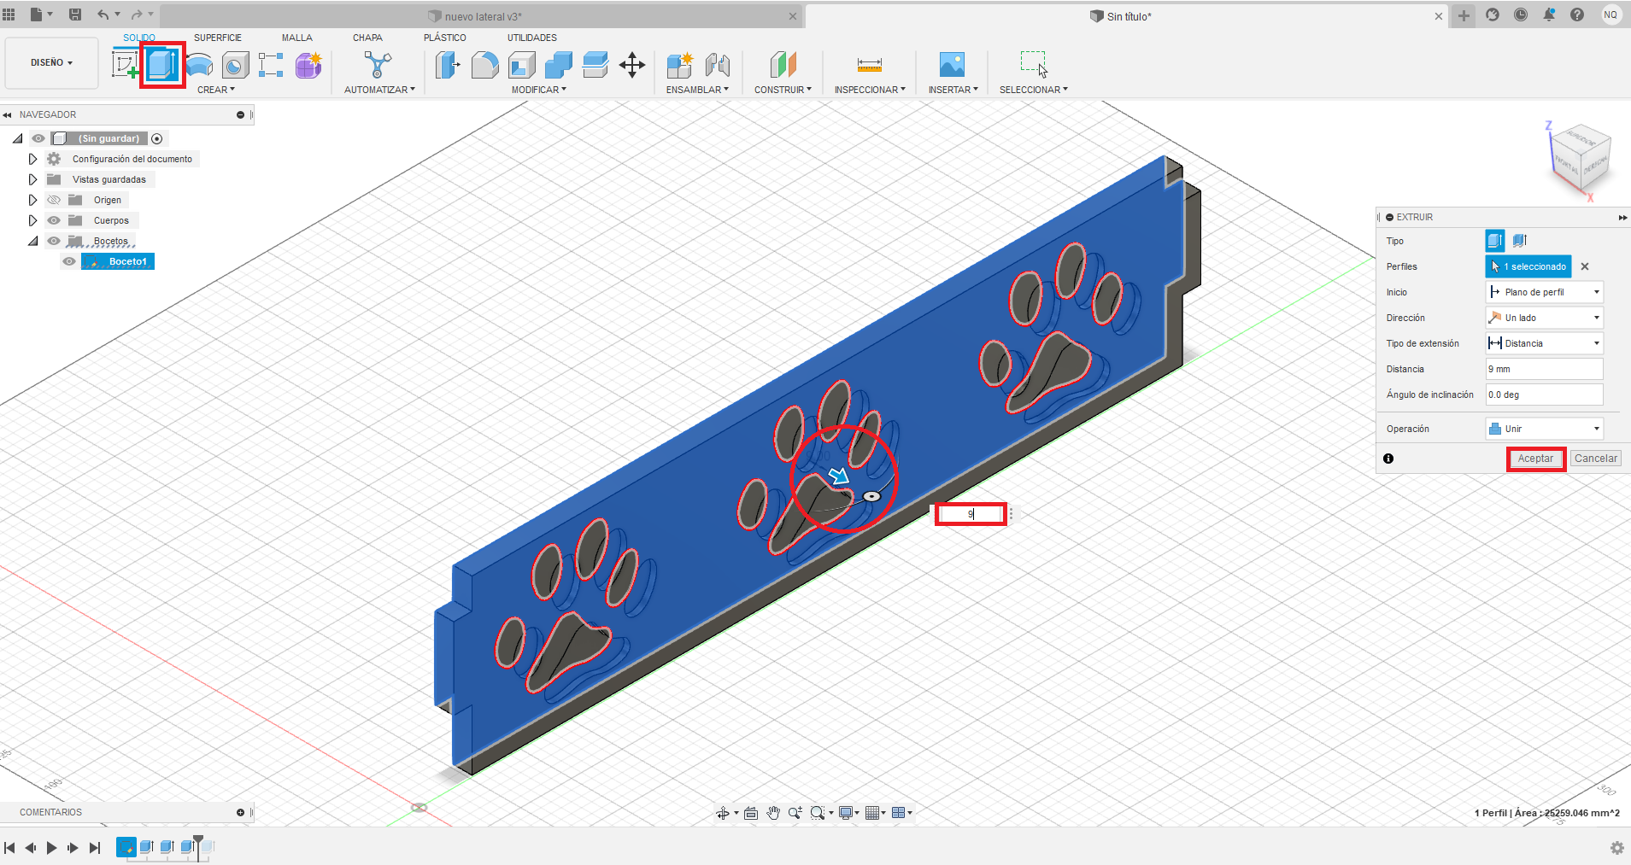
Task: Choose the solid Extrude type
Action: [1495, 241]
